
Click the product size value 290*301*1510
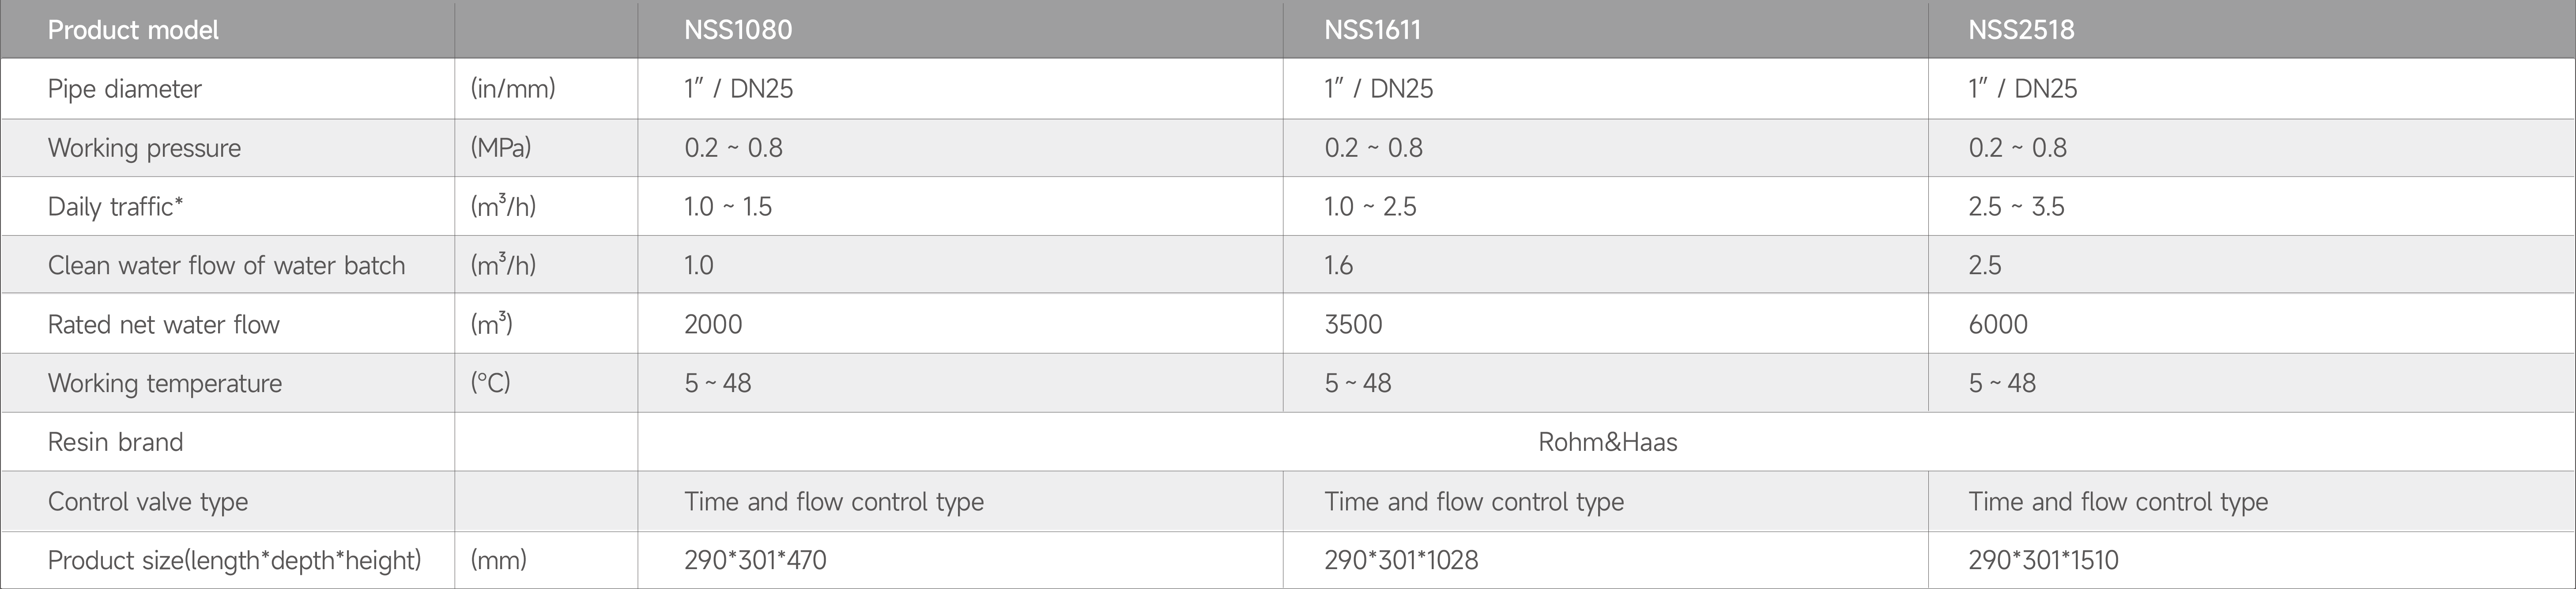click(2043, 560)
